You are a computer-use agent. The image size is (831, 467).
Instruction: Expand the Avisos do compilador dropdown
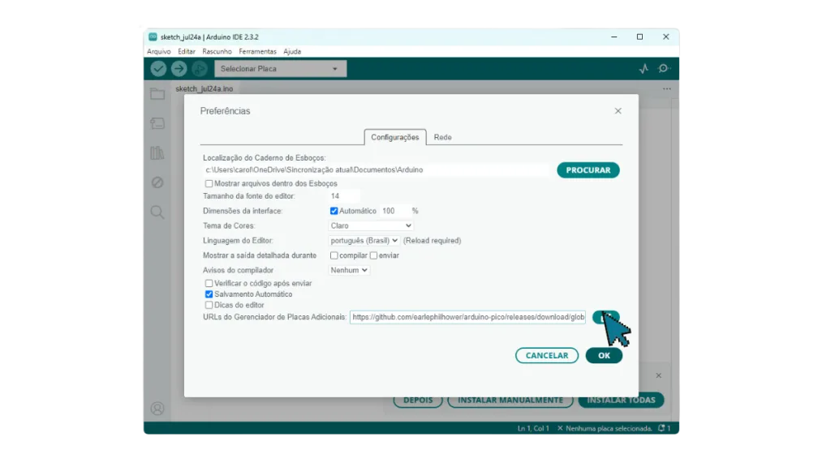pyautogui.click(x=349, y=270)
